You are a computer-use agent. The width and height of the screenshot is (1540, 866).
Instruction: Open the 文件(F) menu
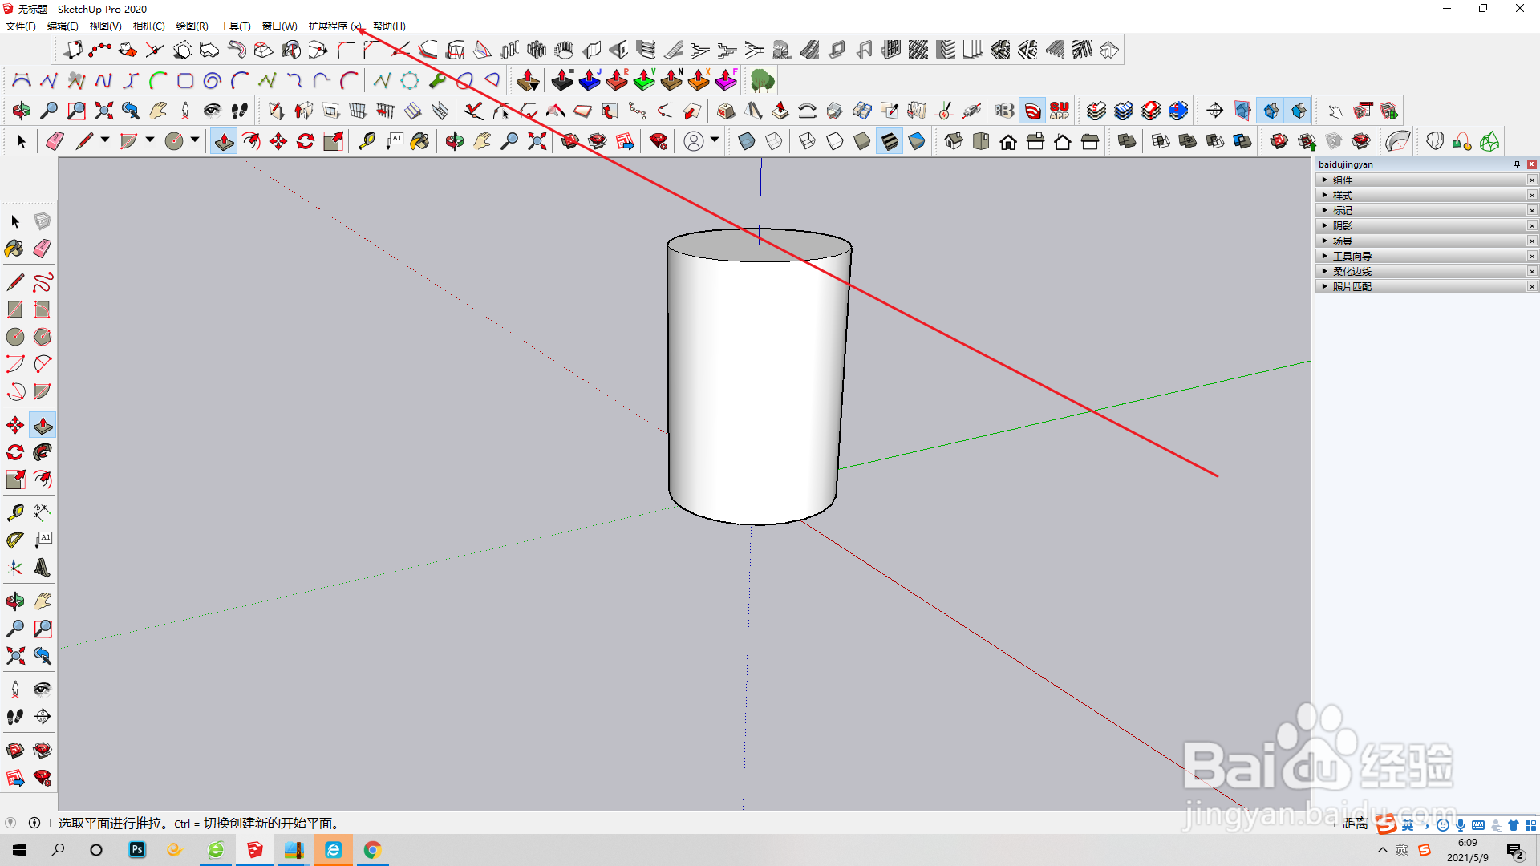21,26
